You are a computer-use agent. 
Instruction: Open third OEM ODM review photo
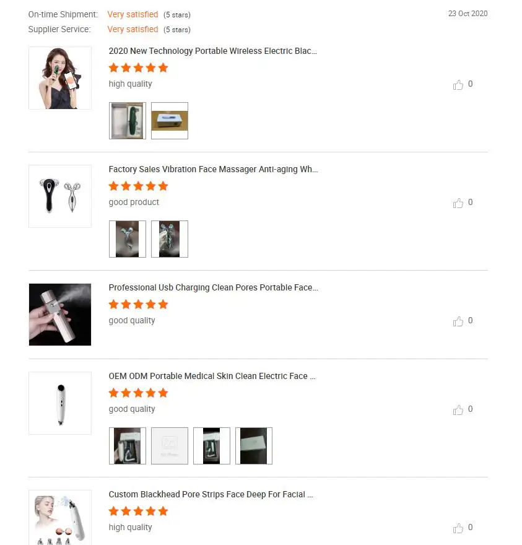pos(212,446)
